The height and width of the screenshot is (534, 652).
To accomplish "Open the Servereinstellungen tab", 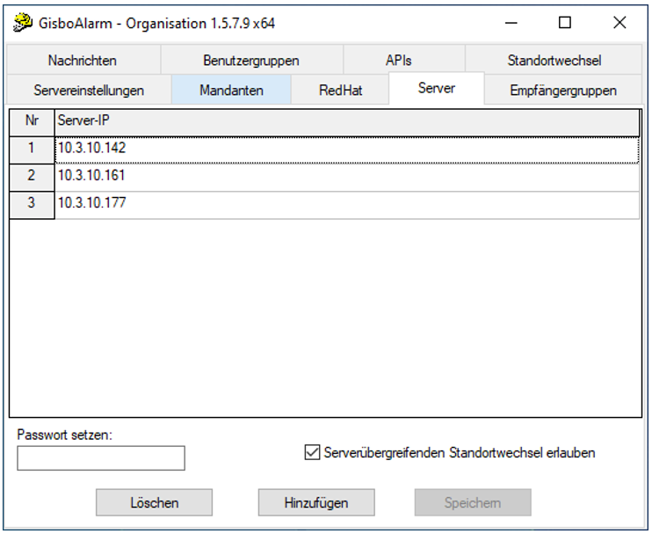I will click(89, 91).
